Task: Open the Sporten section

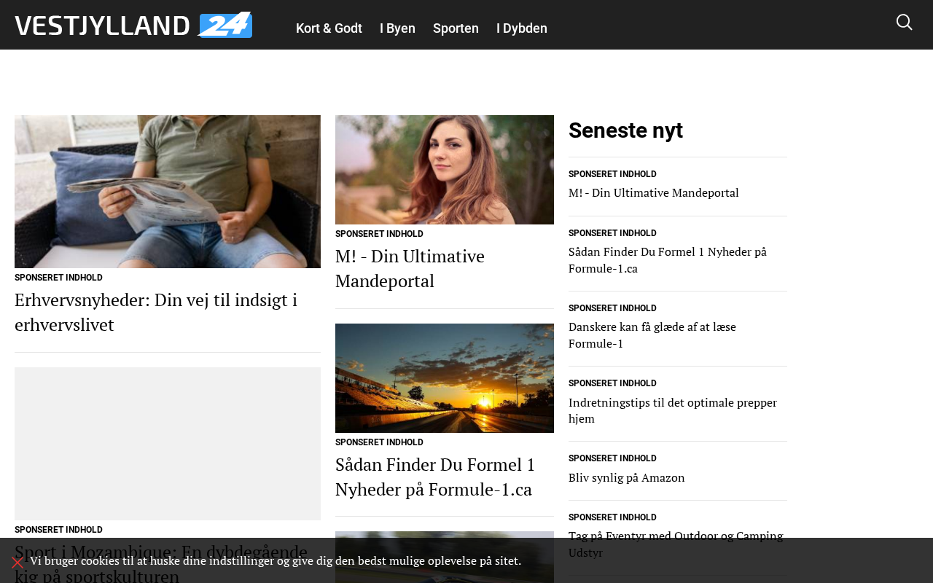Action: pos(456,28)
